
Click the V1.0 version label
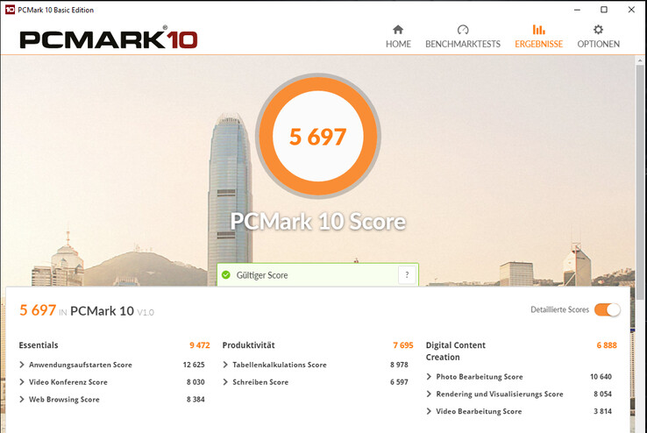click(x=146, y=313)
